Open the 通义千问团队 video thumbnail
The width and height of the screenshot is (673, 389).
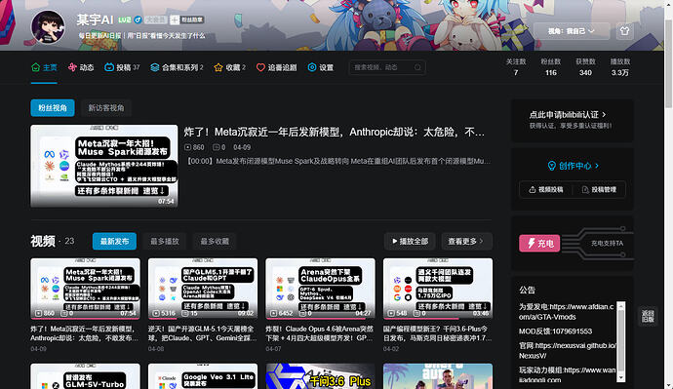click(x=438, y=289)
